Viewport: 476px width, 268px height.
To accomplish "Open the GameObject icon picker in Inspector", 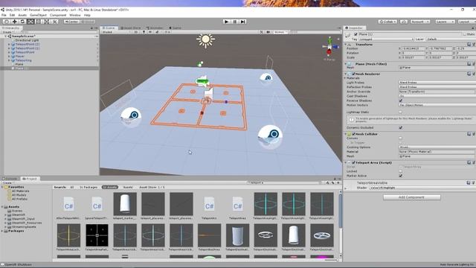I will [348, 35].
